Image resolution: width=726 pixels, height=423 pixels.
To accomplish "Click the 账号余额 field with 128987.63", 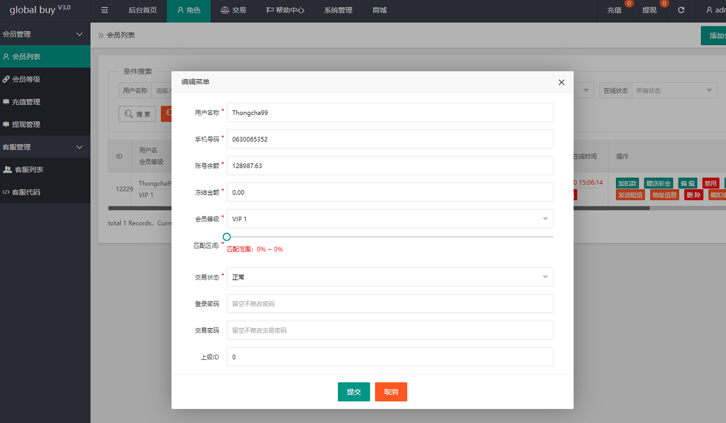I will click(x=389, y=166).
